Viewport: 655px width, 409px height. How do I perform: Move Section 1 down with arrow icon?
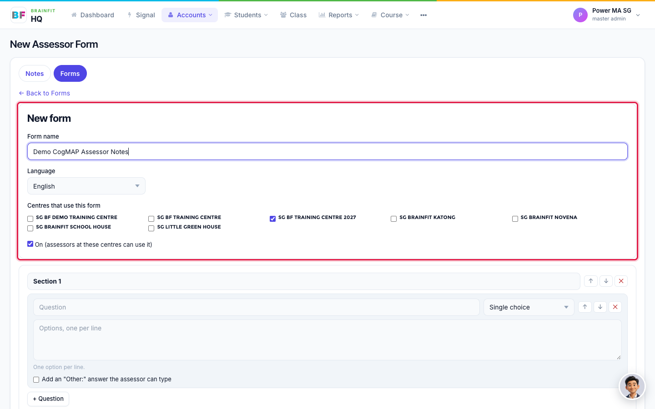(606, 281)
